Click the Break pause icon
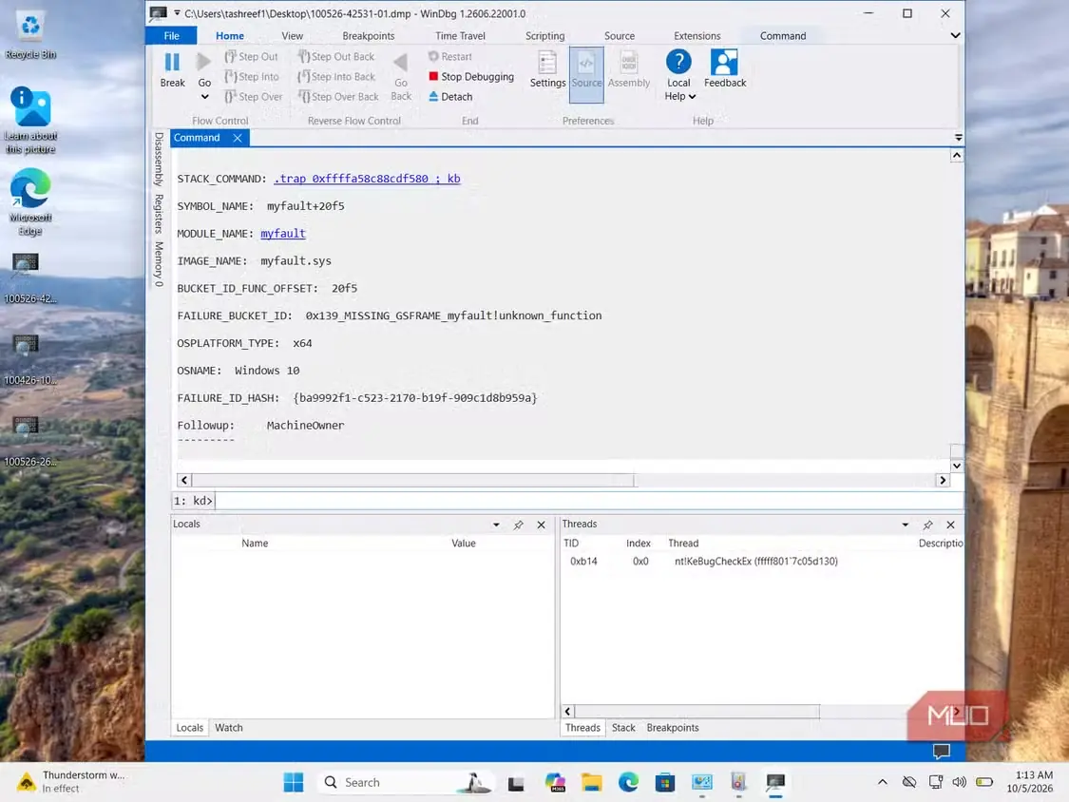Image resolution: width=1069 pixels, height=802 pixels. tap(173, 62)
